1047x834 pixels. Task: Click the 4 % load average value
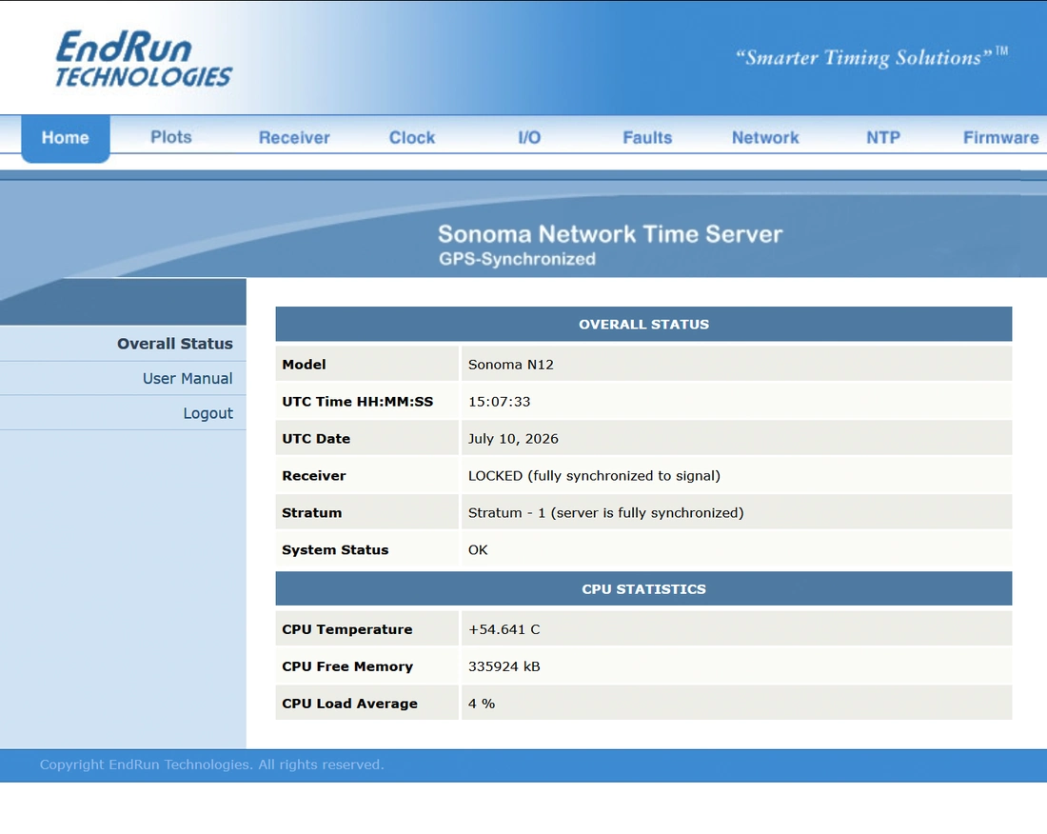coord(482,704)
